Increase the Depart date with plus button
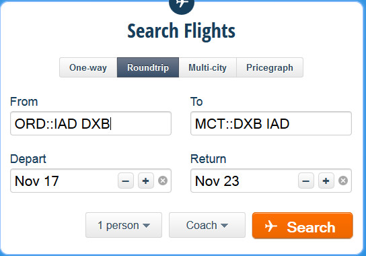 click(146, 181)
